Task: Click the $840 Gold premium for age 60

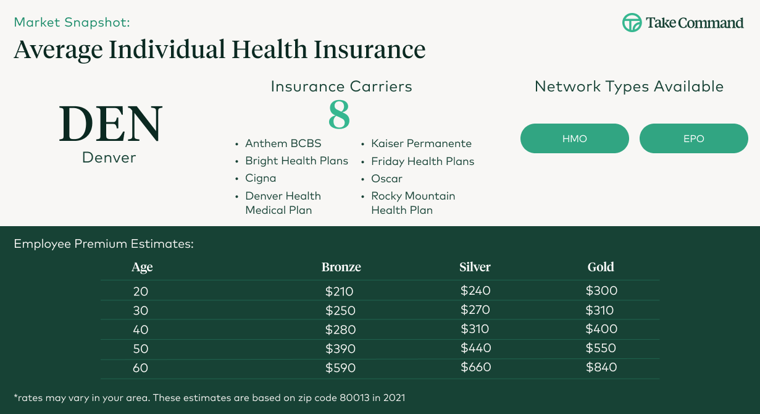Action: (601, 368)
